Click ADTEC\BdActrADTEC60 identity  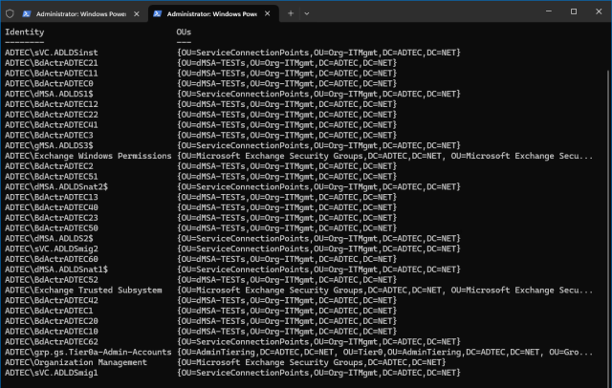(51, 259)
